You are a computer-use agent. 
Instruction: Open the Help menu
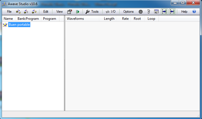184,12
